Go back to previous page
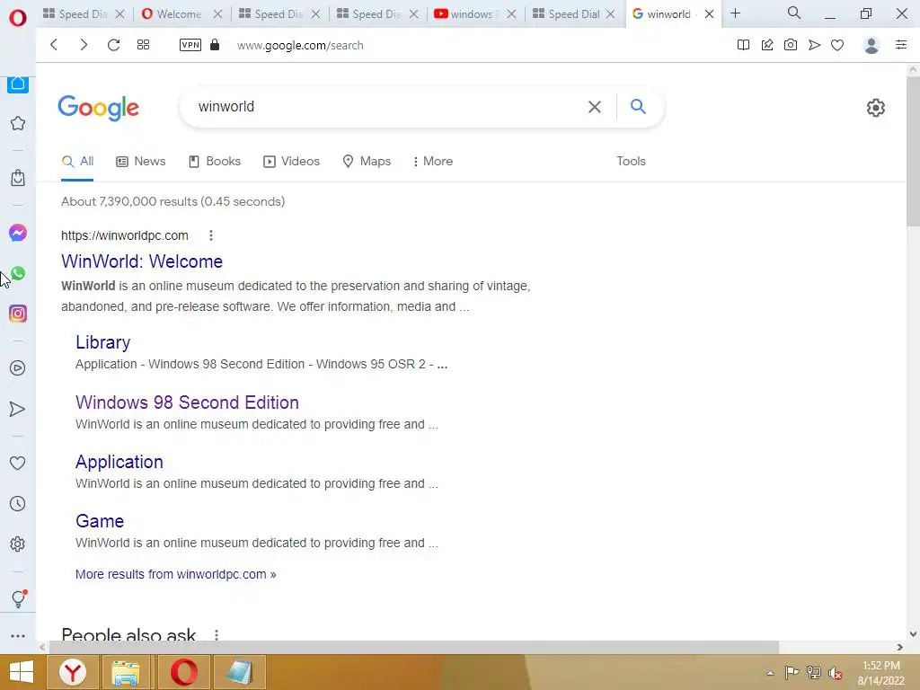The image size is (920, 690). tap(54, 45)
